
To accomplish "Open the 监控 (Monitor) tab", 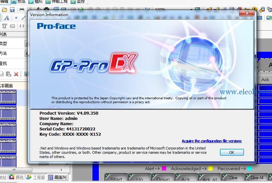I will (78, 2).
